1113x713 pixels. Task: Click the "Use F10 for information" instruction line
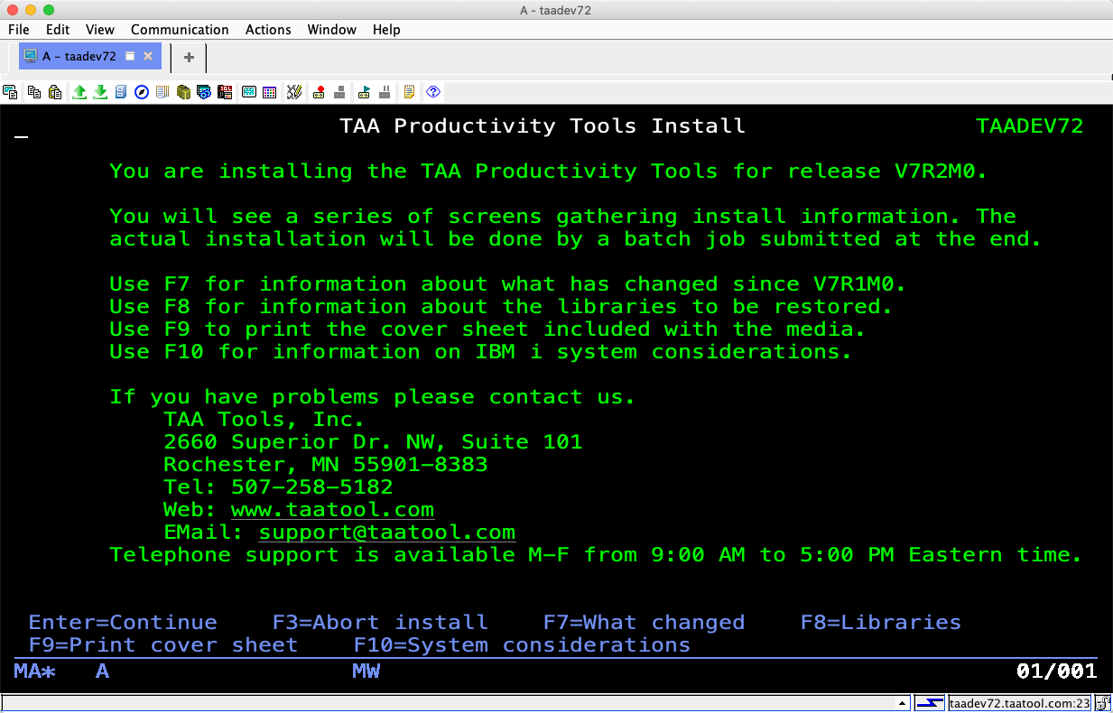(481, 352)
